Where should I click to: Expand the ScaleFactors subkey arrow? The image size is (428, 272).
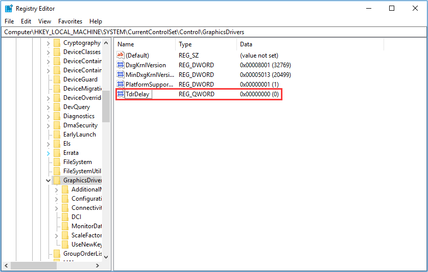57,235
